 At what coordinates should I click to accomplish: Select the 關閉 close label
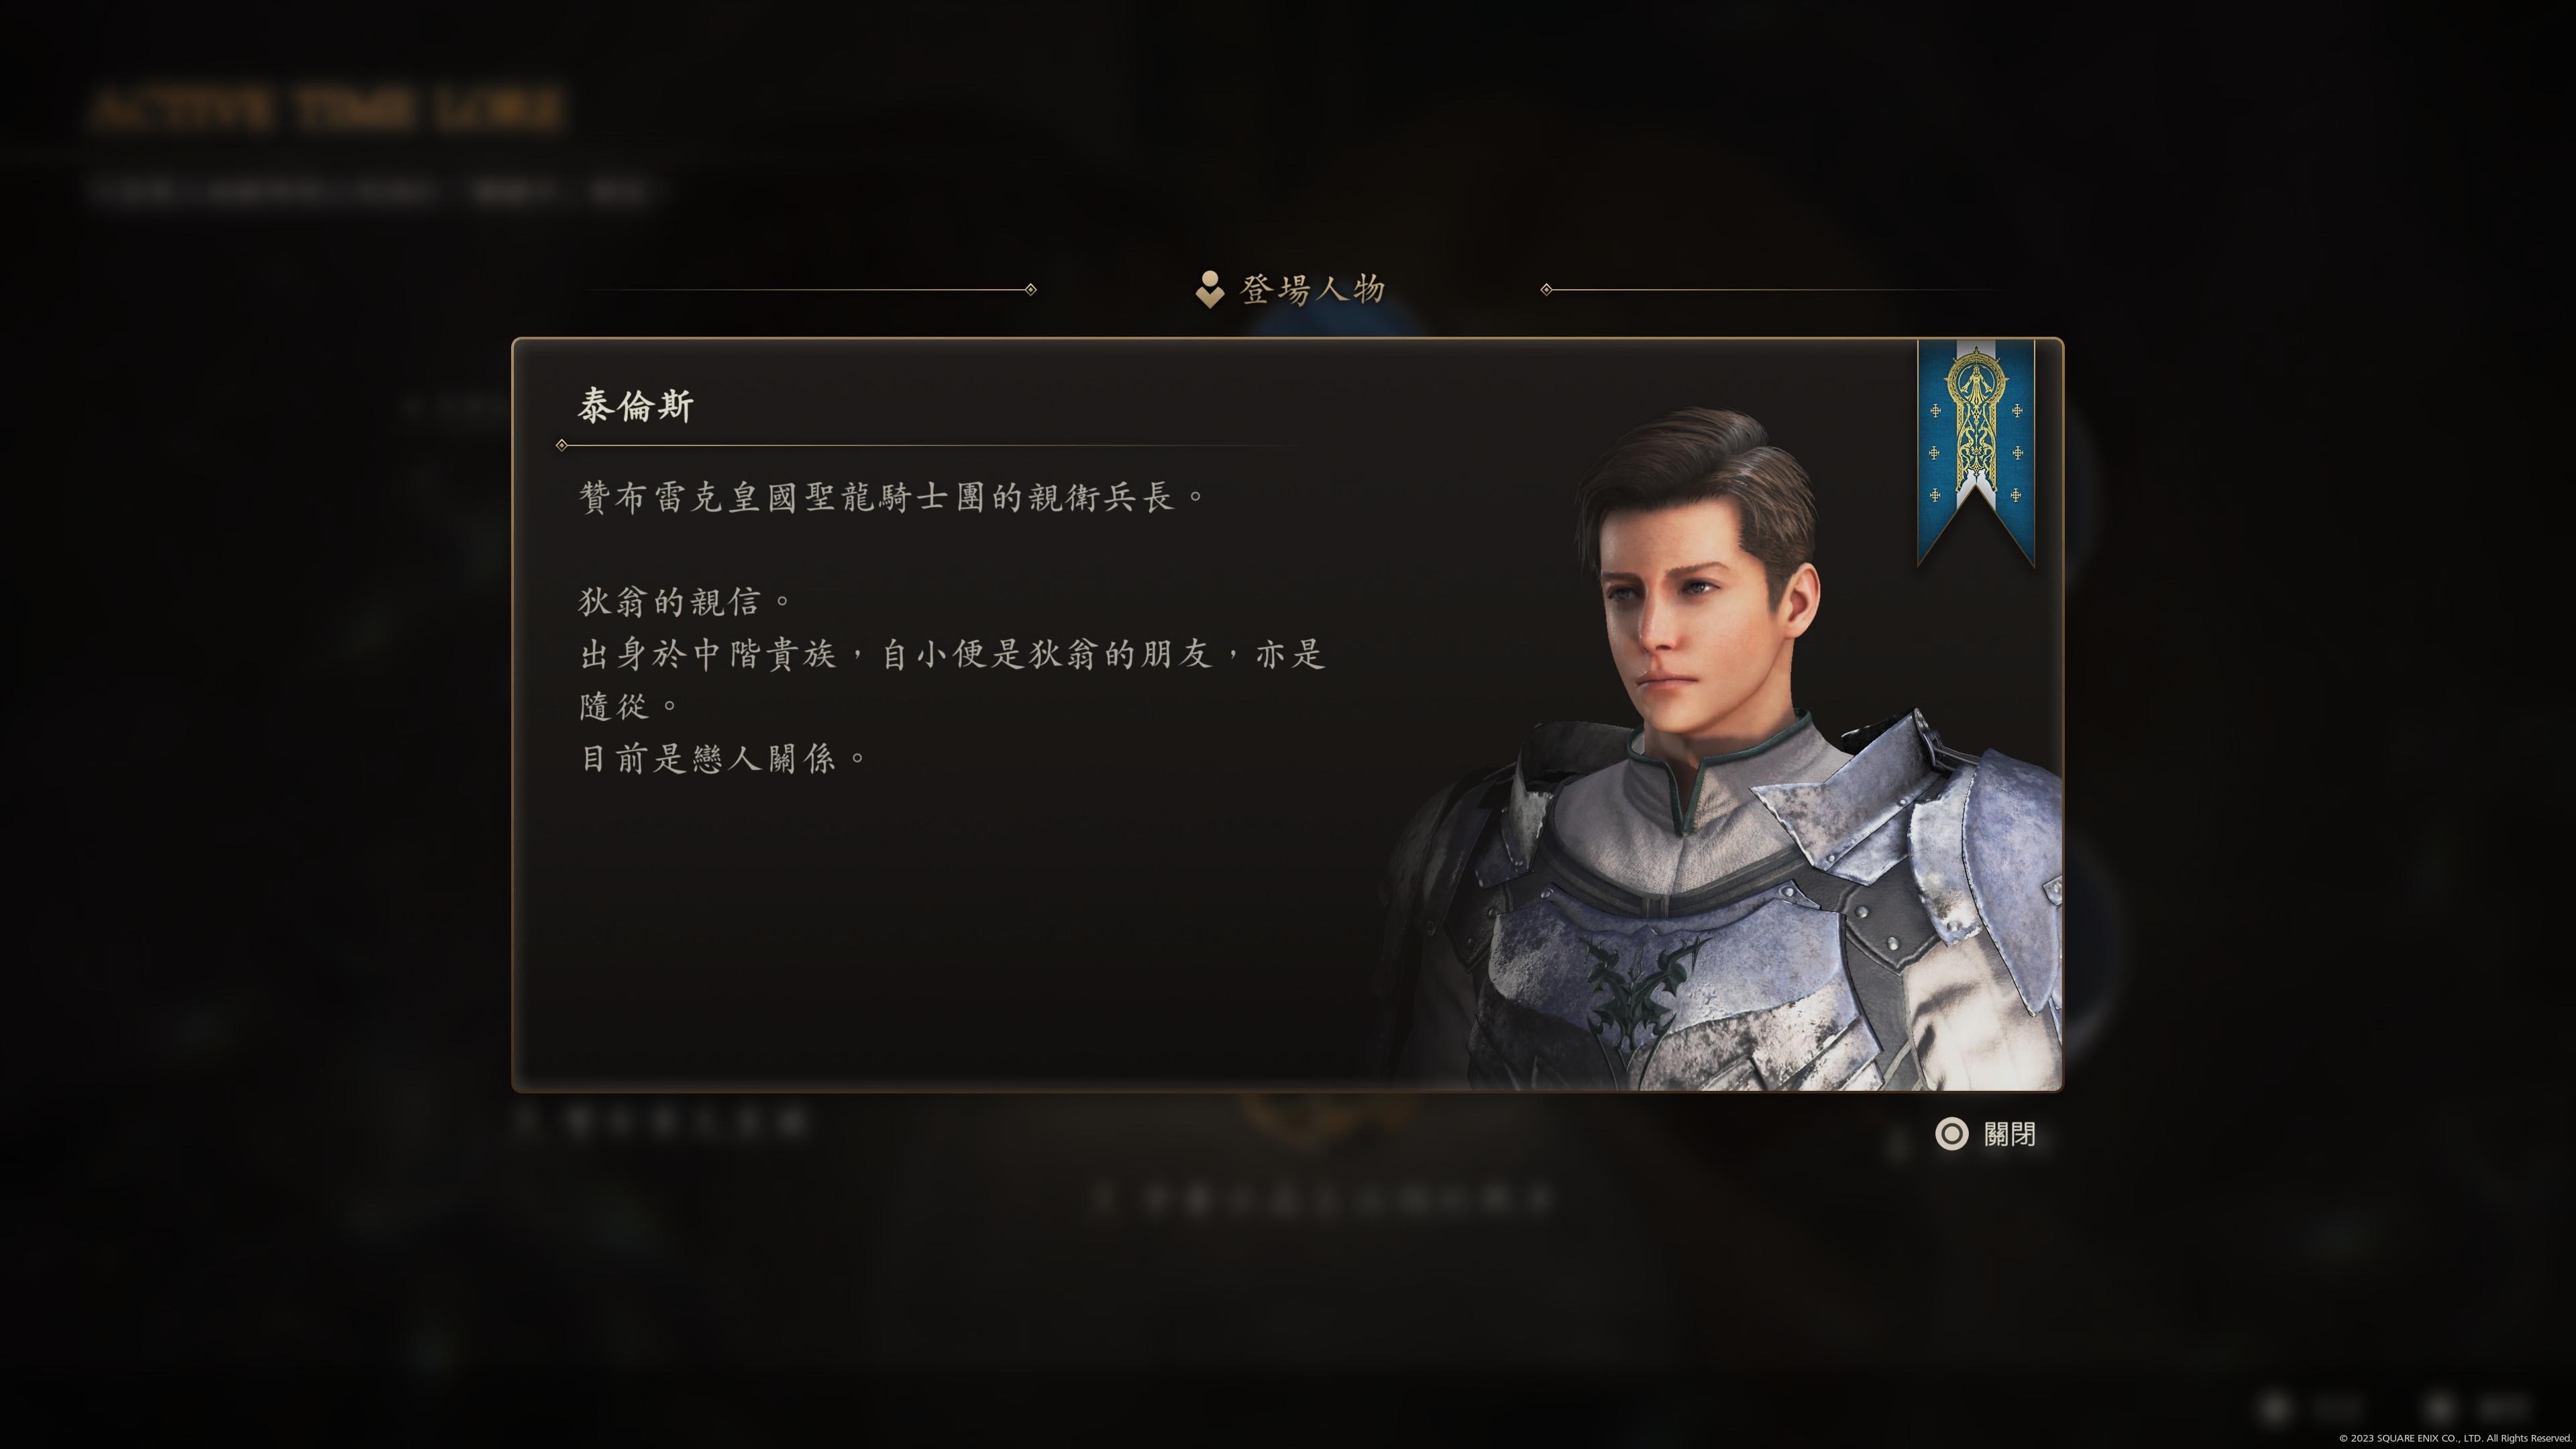click(x=2010, y=1134)
